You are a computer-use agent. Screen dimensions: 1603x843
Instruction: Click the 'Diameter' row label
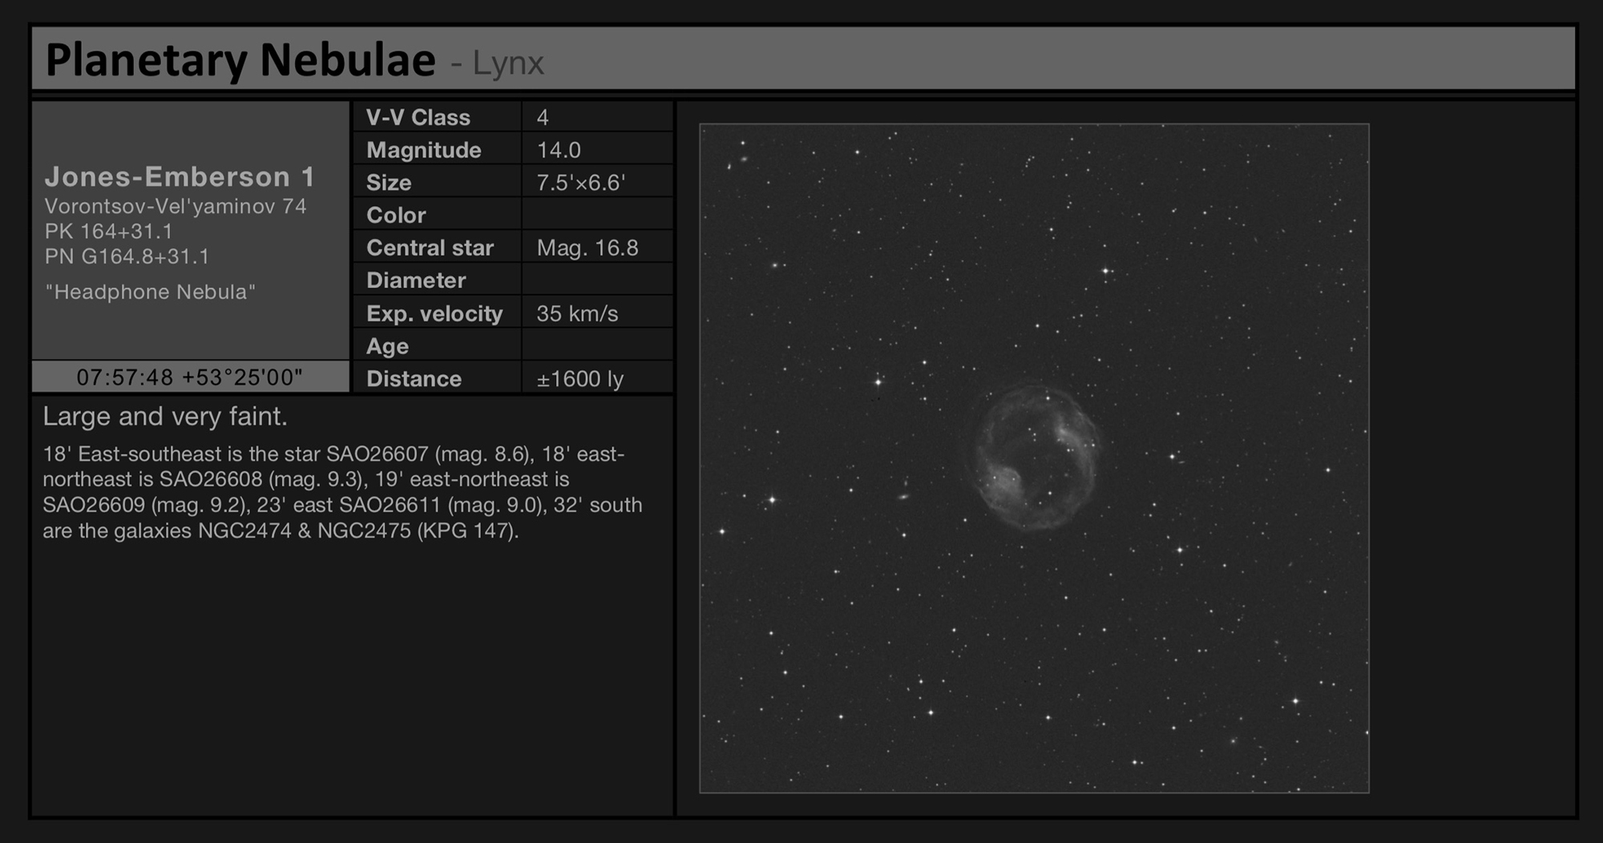(416, 280)
